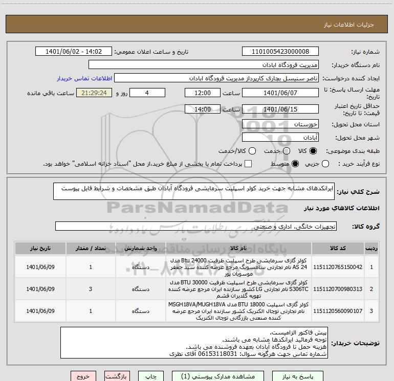Toggle the اسناد خزانه اسلامی payment checkbox
The height and width of the screenshot is (381, 394).
pyautogui.click(x=248, y=164)
